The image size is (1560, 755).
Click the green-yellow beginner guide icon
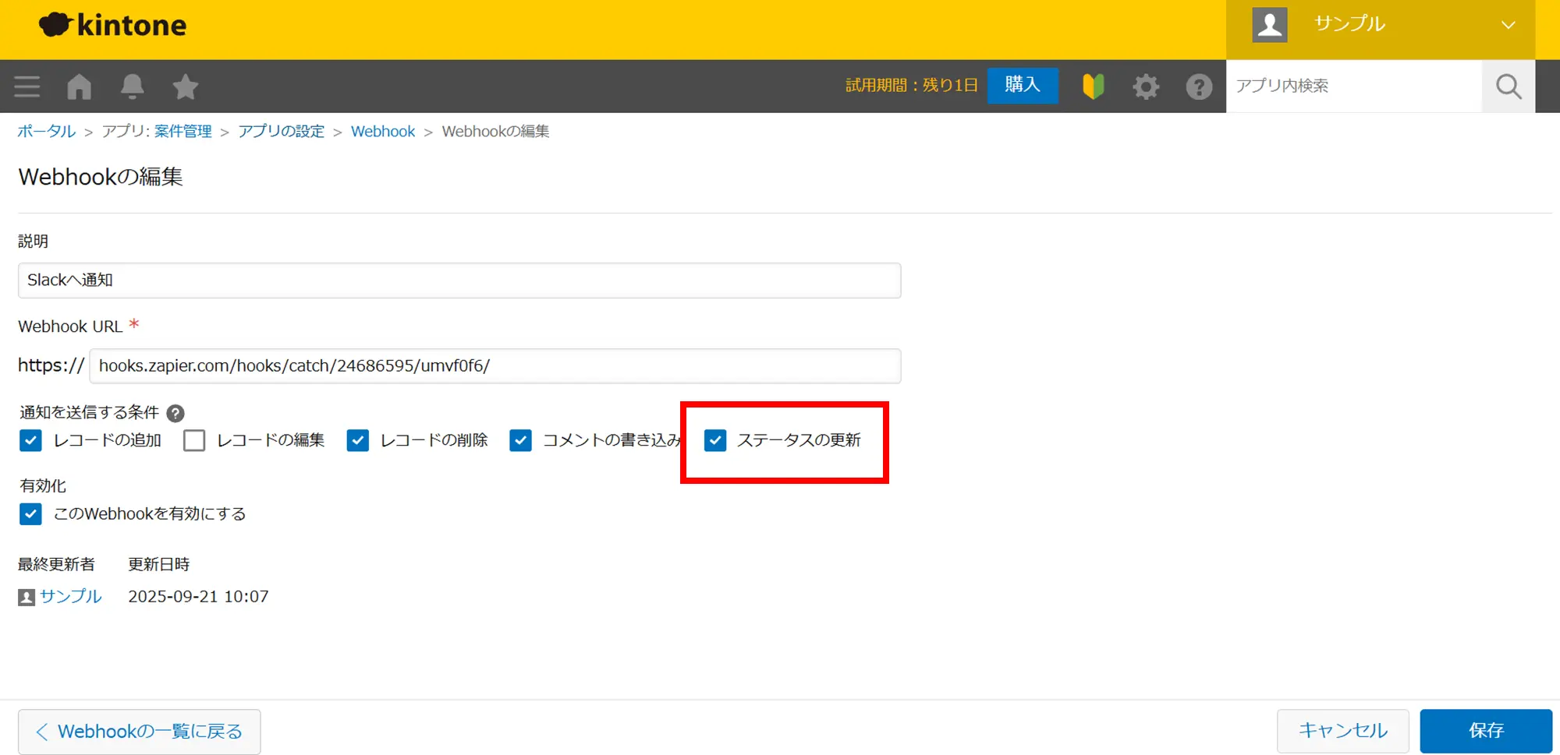pos(1093,86)
